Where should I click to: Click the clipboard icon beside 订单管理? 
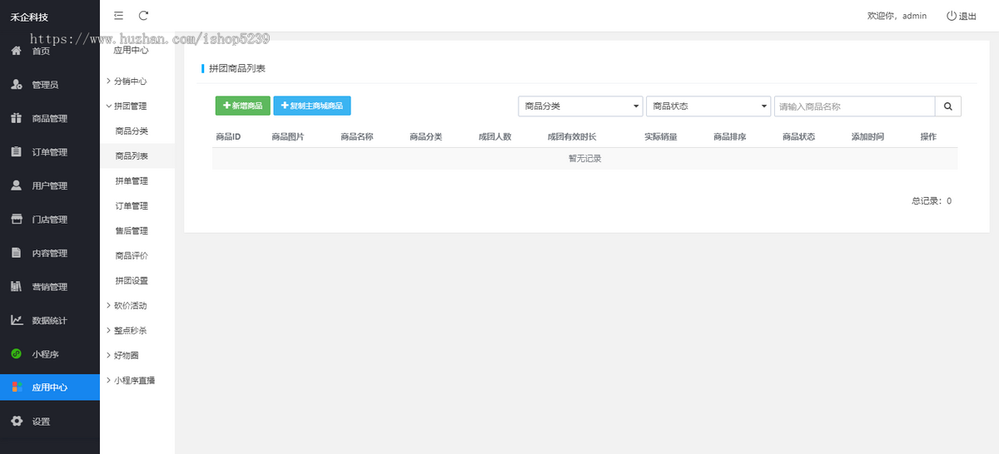[x=16, y=152]
